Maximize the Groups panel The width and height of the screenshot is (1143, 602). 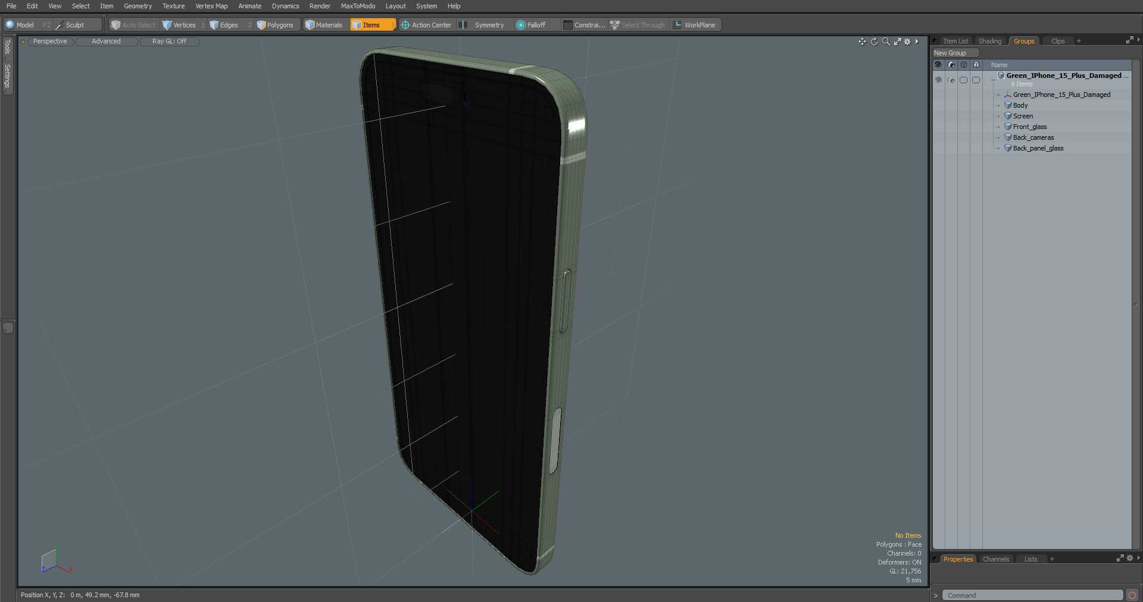tap(1129, 40)
